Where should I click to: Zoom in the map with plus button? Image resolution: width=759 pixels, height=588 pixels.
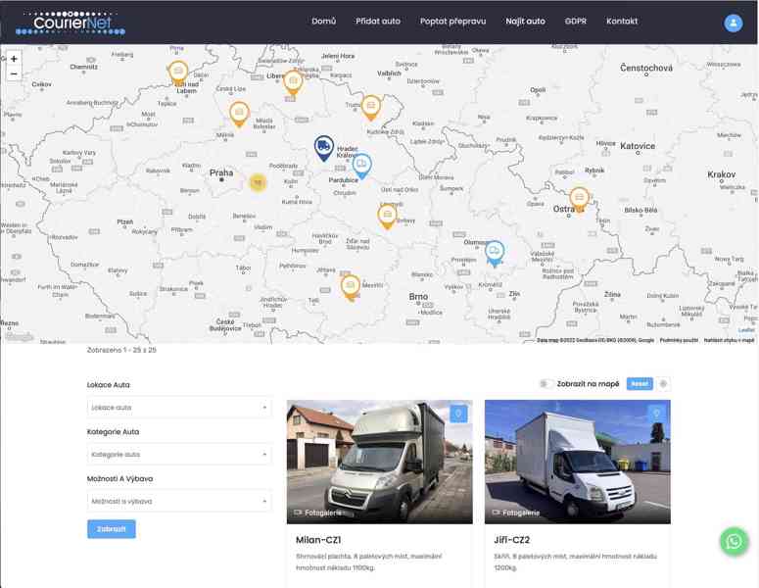tap(14, 59)
